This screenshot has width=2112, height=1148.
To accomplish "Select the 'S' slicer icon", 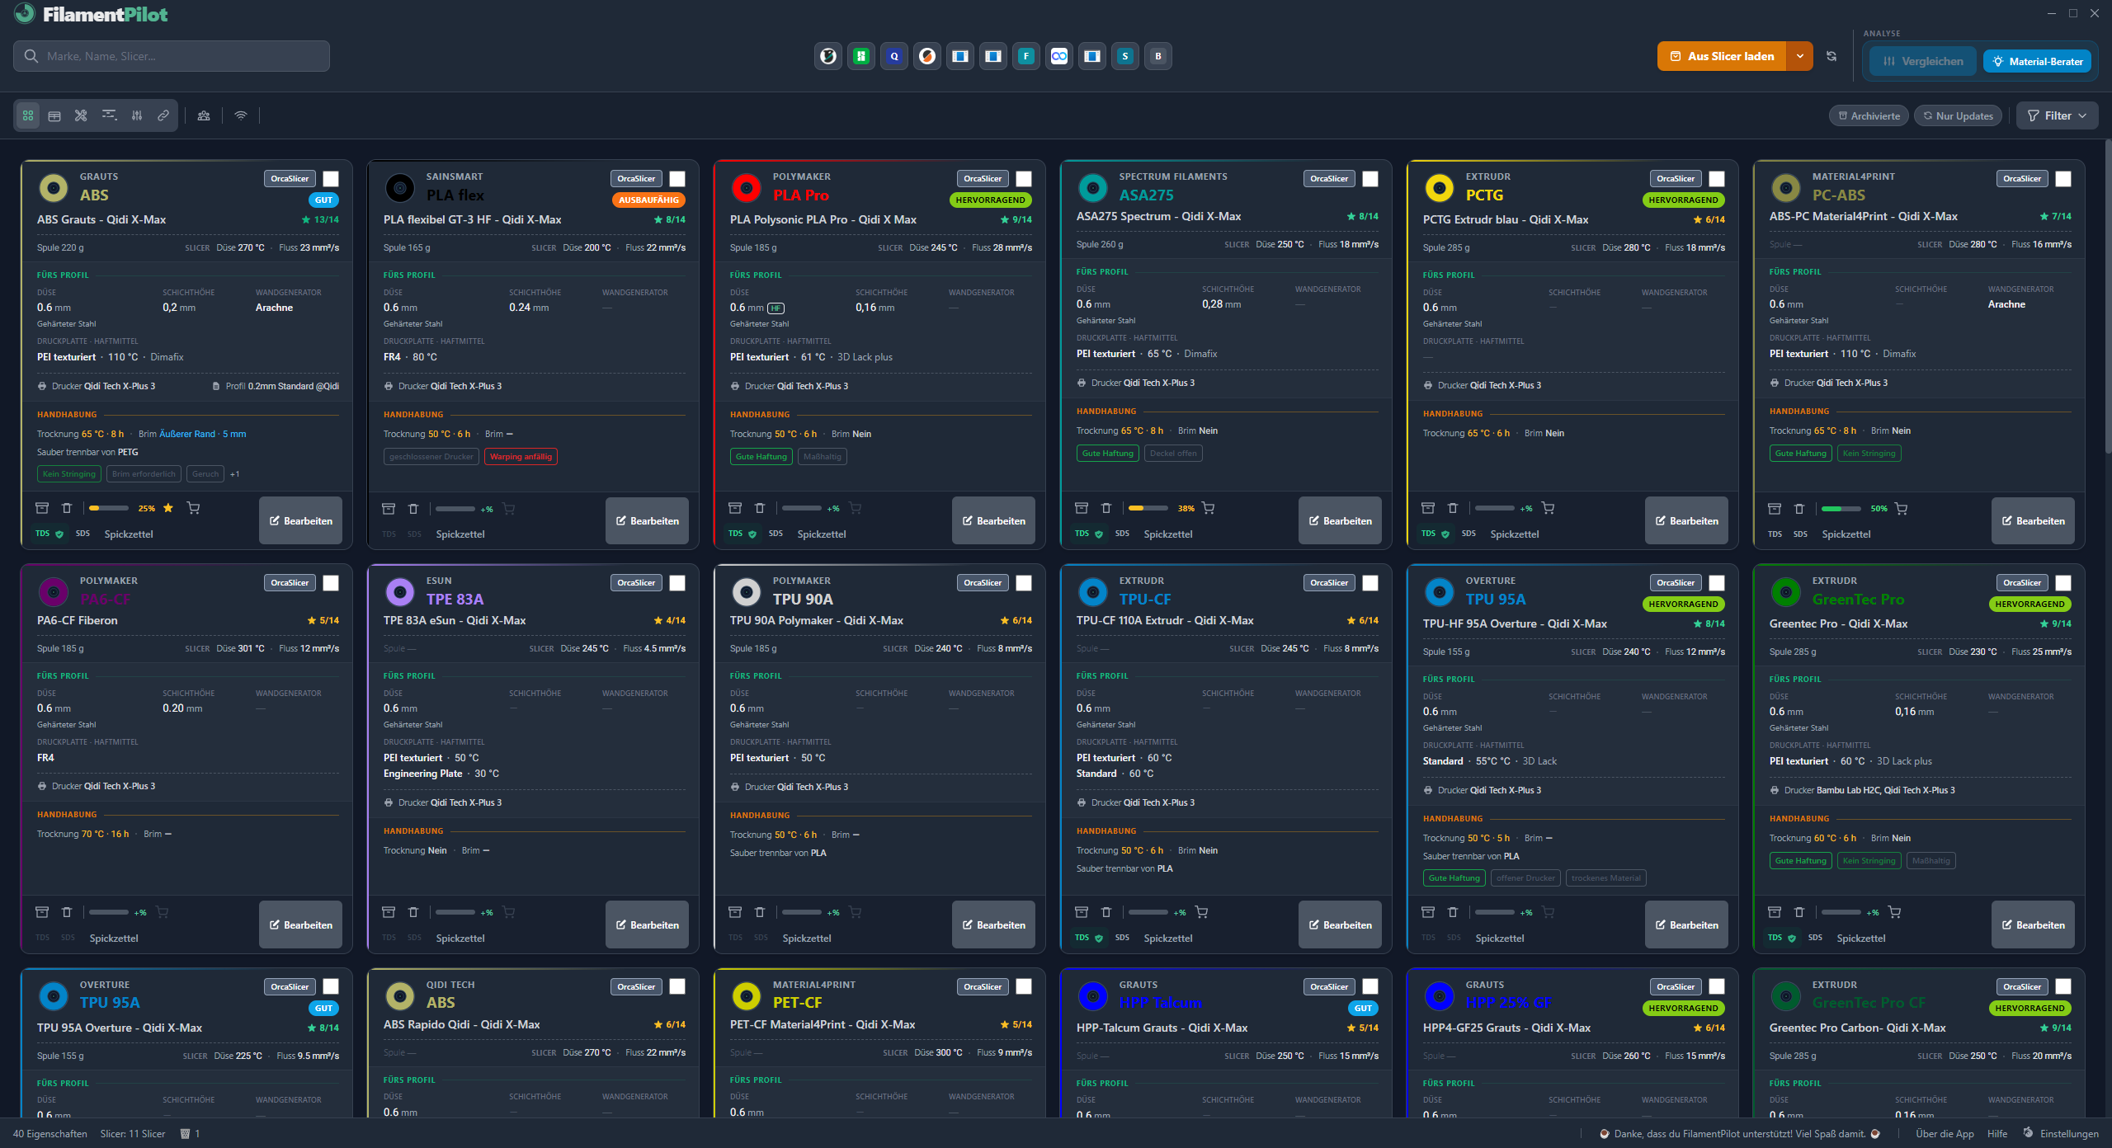I will tap(1125, 56).
